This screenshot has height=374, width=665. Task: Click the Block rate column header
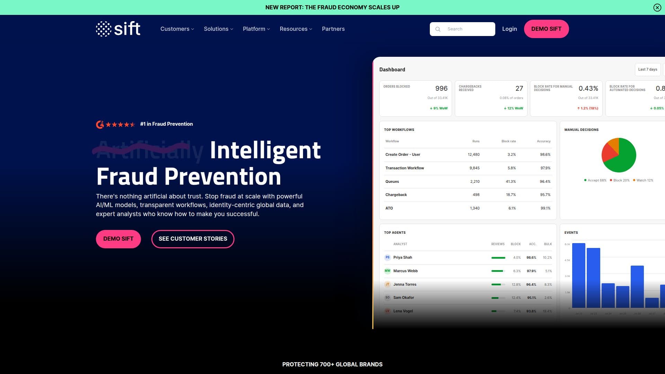click(508, 141)
